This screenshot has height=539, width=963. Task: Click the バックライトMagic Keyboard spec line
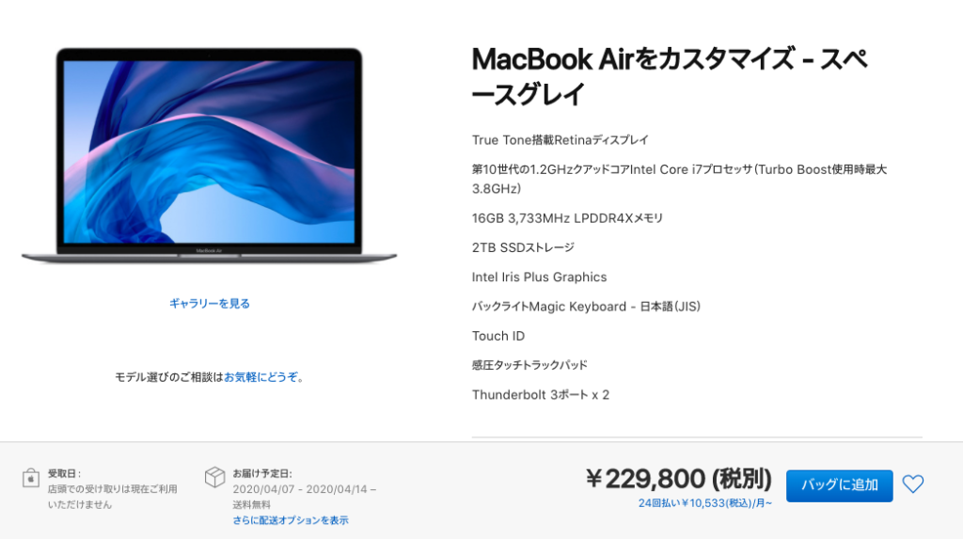click(x=586, y=307)
